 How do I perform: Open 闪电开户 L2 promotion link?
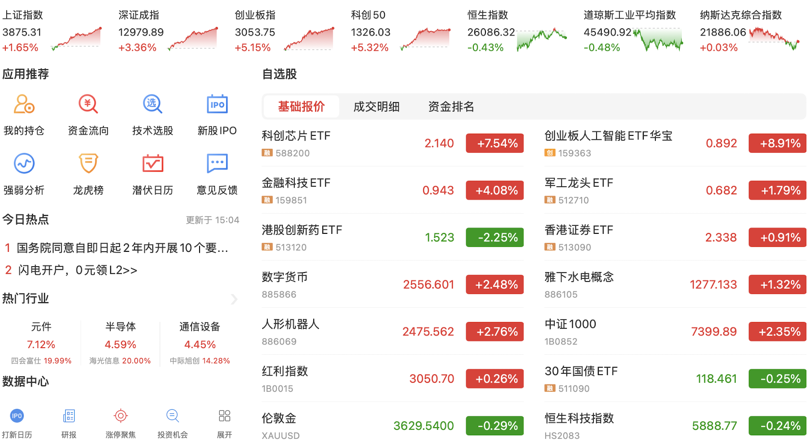(77, 270)
